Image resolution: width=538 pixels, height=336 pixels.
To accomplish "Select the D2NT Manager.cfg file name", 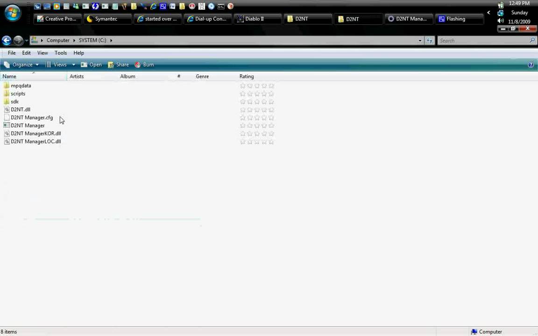I will (32, 118).
